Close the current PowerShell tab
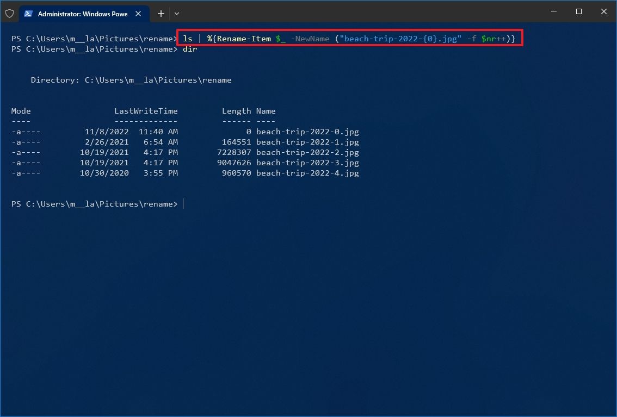The height and width of the screenshot is (417, 617). (139, 14)
